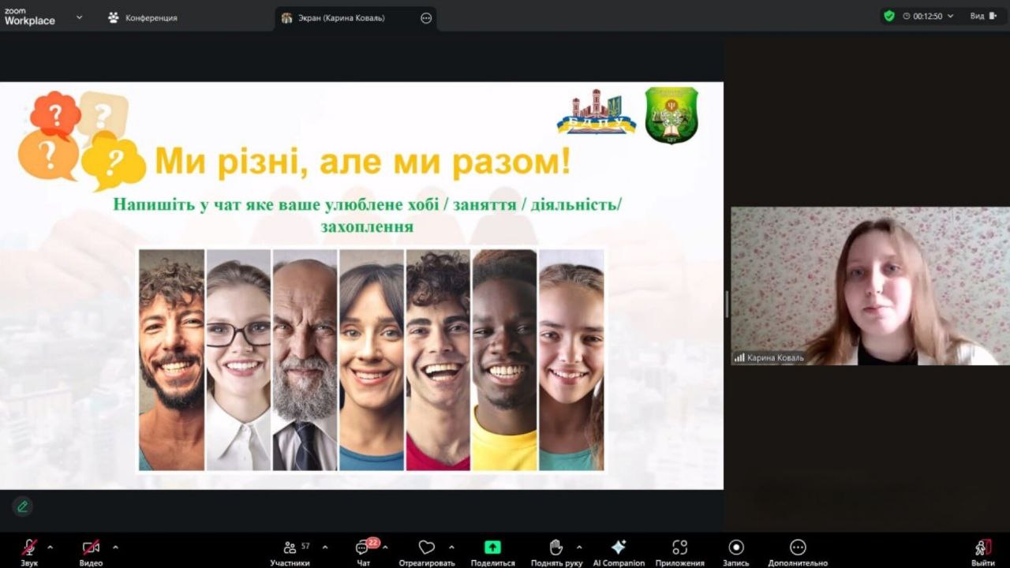Expand video options arrow next to Видео
The image size is (1010, 568).
point(115,547)
